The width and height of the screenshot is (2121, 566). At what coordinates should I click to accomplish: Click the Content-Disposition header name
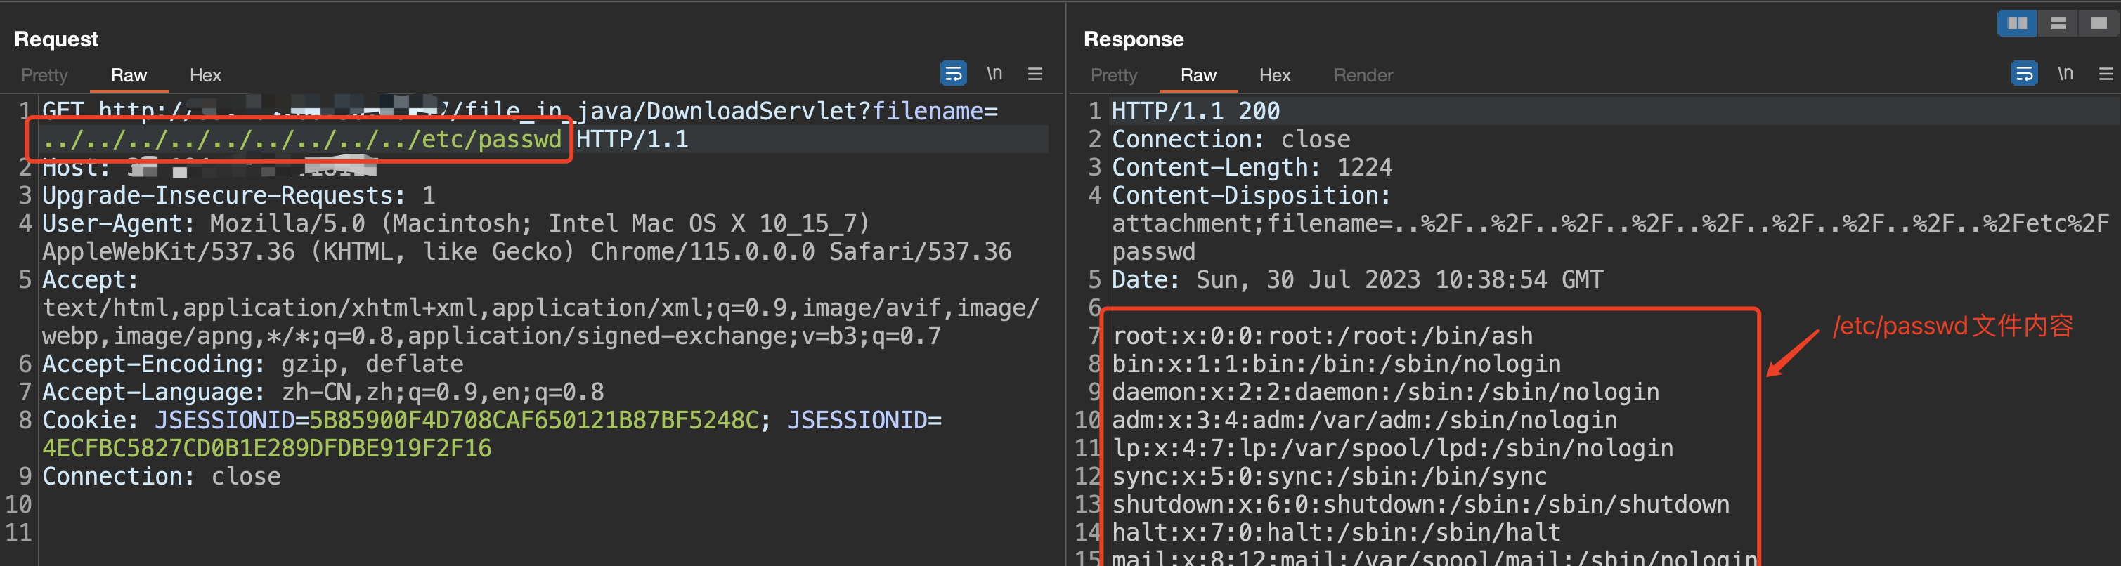pos(1251,196)
